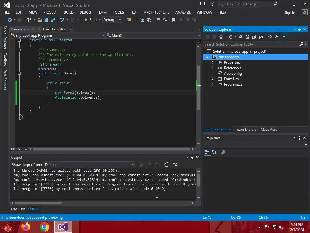Open Google Chrome from the taskbar

[x=44, y=227]
